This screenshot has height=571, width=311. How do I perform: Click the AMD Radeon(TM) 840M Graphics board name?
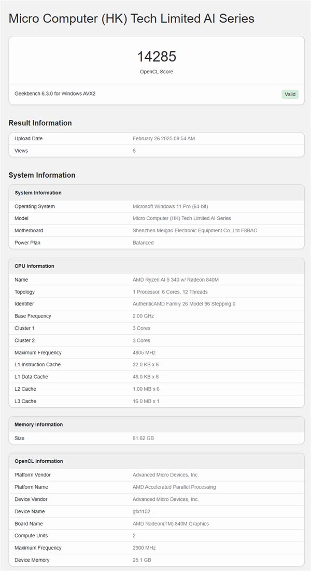click(x=171, y=524)
